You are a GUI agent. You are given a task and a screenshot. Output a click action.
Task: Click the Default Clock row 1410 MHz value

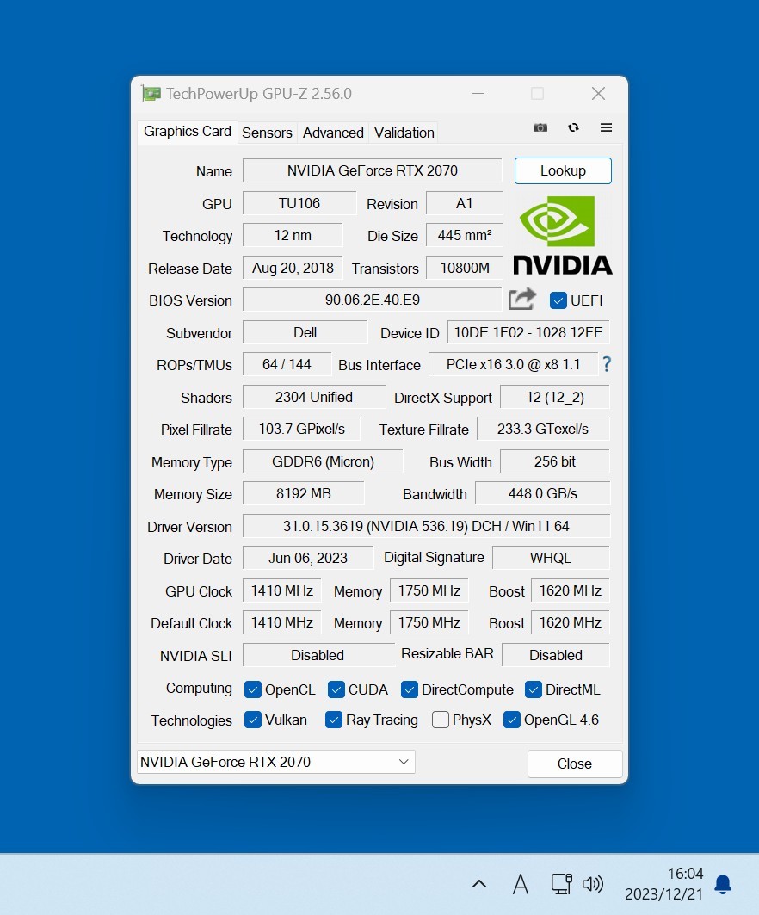(281, 623)
